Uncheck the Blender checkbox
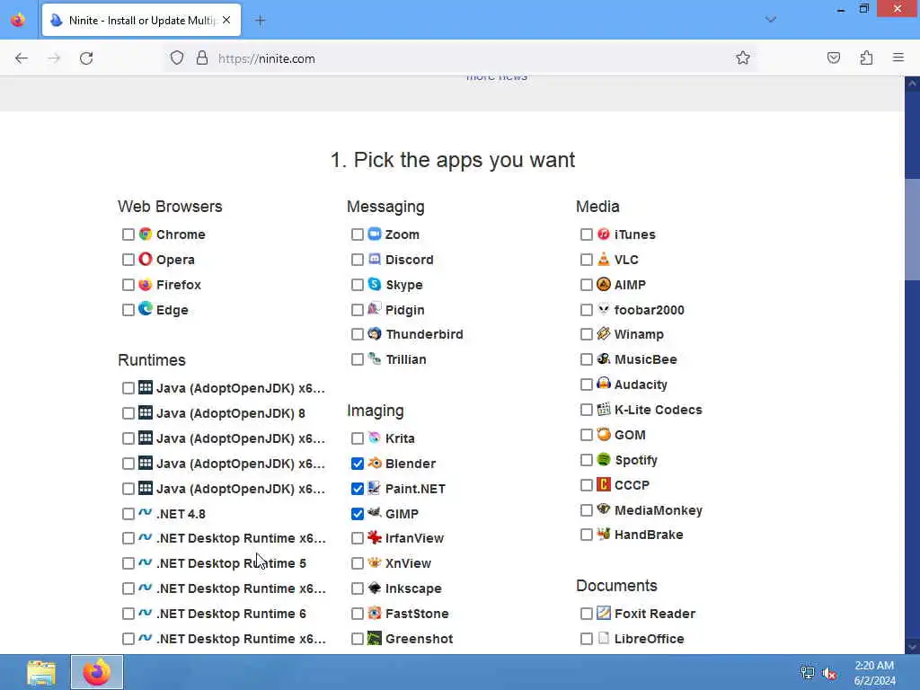This screenshot has height=690, width=920. 357,464
